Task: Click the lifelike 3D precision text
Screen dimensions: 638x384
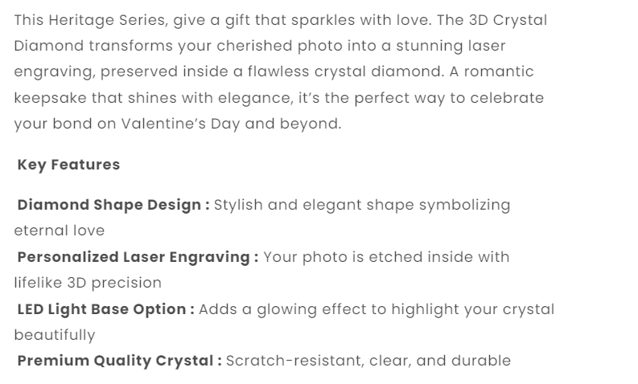Action: pyautogui.click(x=88, y=283)
